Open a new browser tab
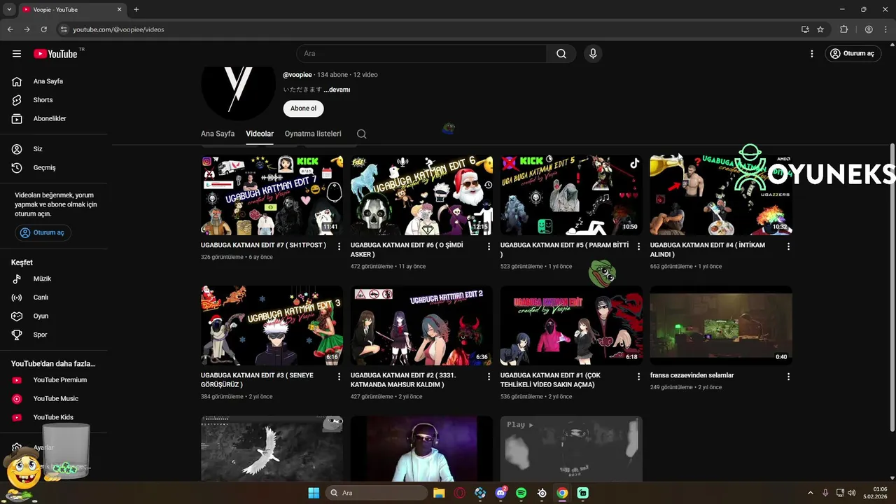This screenshot has height=504, width=896. tap(136, 10)
